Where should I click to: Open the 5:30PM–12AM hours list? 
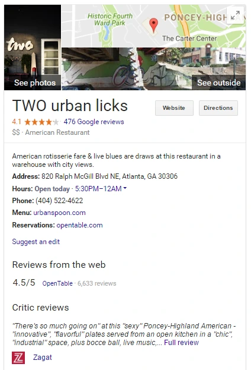coord(98,188)
